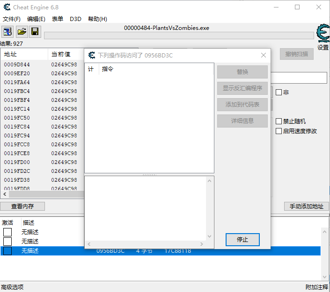
Task: Click the 手动添加地址 button
Action: pyautogui.click(x=307, y=207)
